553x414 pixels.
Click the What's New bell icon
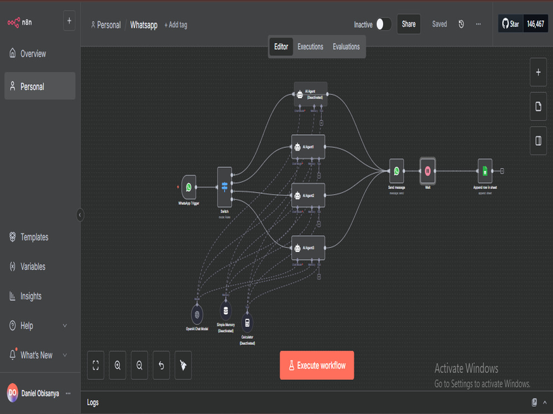pos(13,354)
